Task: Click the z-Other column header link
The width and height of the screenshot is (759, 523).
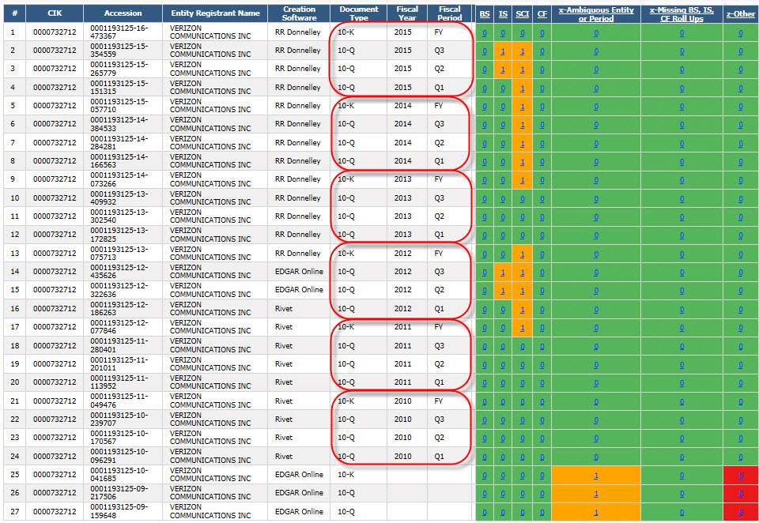Action: coord(741,14)
